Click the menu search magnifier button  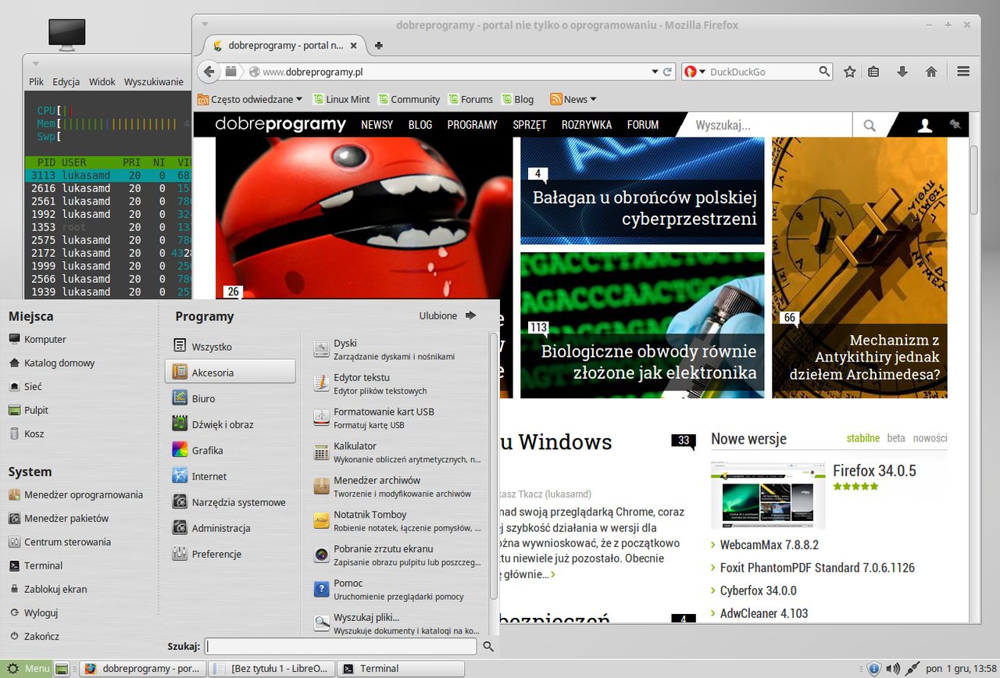click(488, 647)
